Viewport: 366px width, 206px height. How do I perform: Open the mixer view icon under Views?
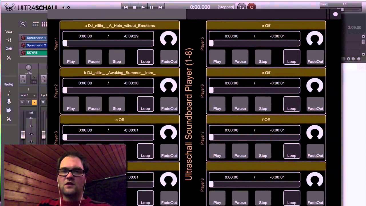point(9,40)
